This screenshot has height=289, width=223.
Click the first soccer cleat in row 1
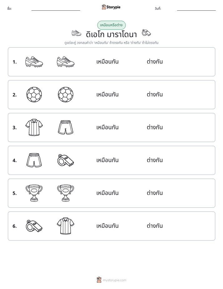34,62
